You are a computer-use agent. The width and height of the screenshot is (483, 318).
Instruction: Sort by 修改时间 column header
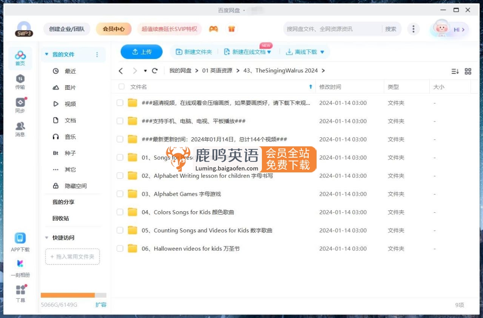click(x=330, y=87)
